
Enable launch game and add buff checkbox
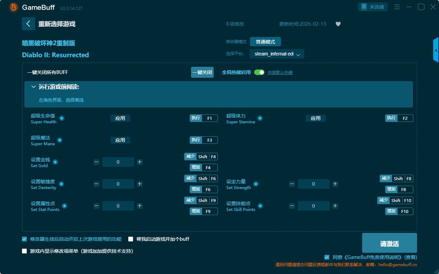131,239
